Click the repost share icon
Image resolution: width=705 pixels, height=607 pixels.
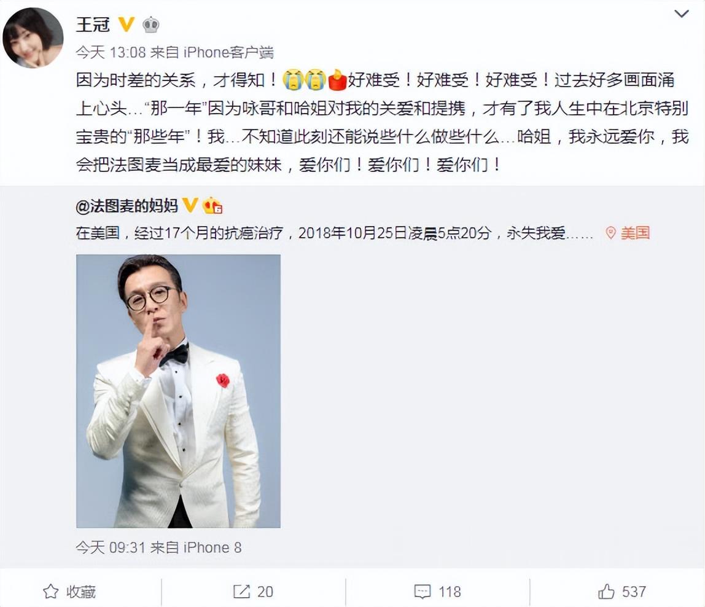(241, 592)
